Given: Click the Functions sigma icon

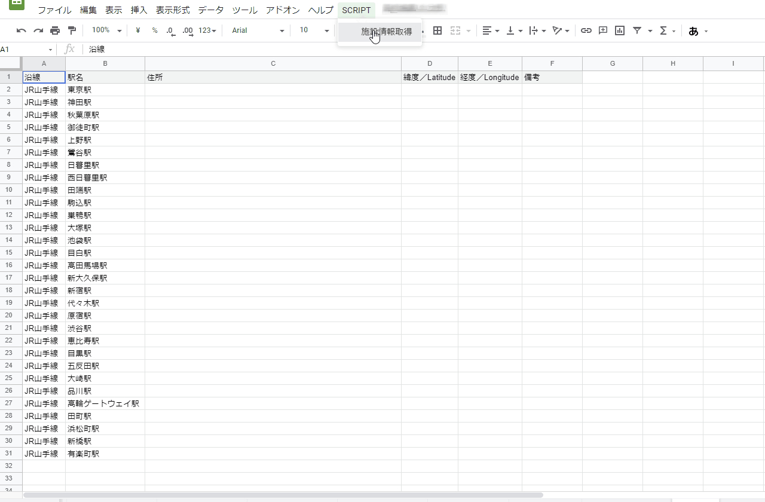Looking at the screenshot, I should click(x=663, y=30).
